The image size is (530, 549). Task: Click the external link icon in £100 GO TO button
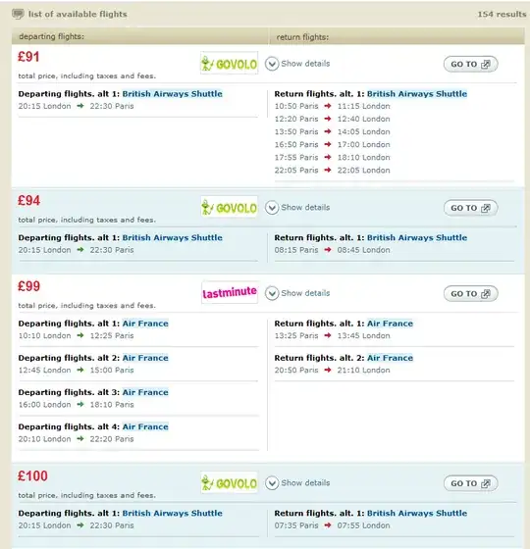(486, 483)
